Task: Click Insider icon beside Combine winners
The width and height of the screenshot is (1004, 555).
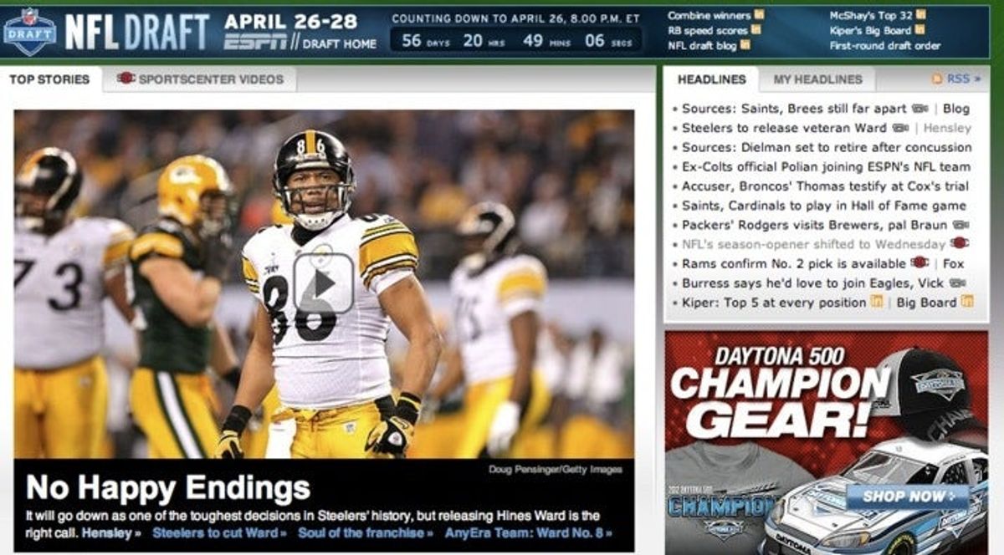Action: coord(759,14)
